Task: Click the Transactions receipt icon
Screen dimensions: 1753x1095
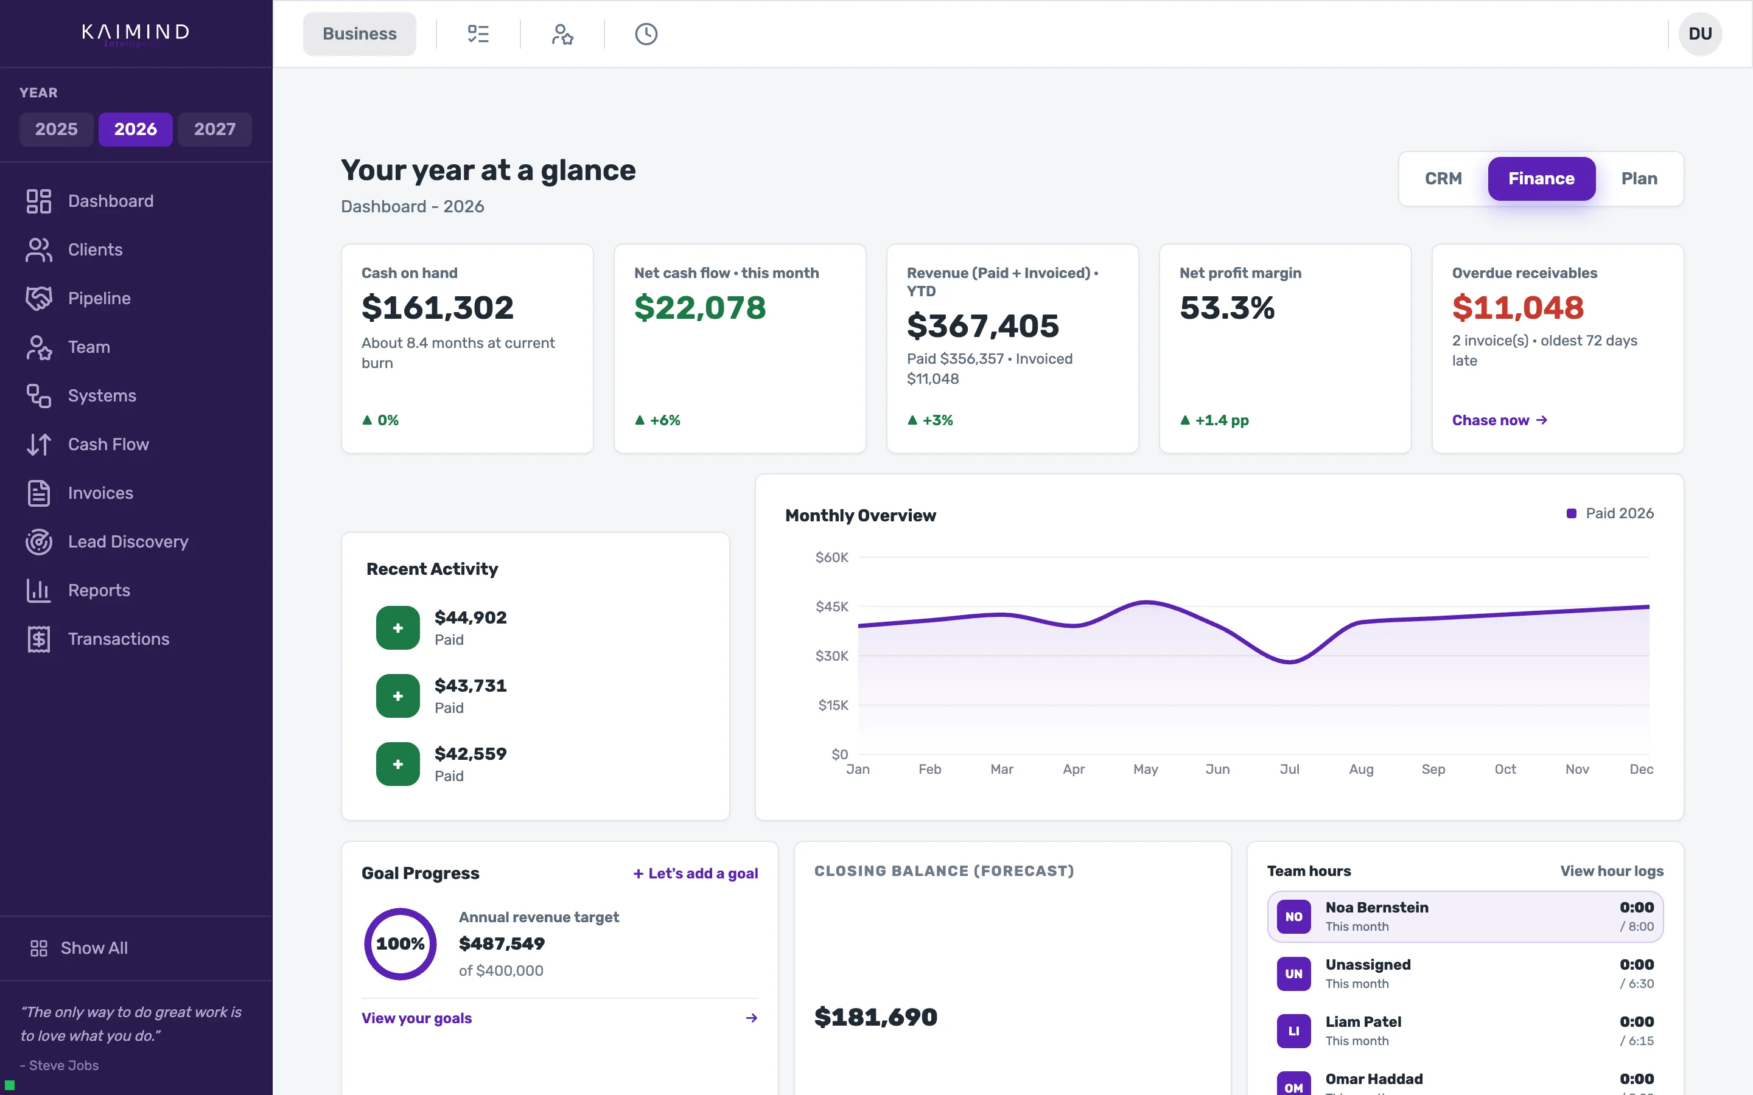Action: pos(39,639)
